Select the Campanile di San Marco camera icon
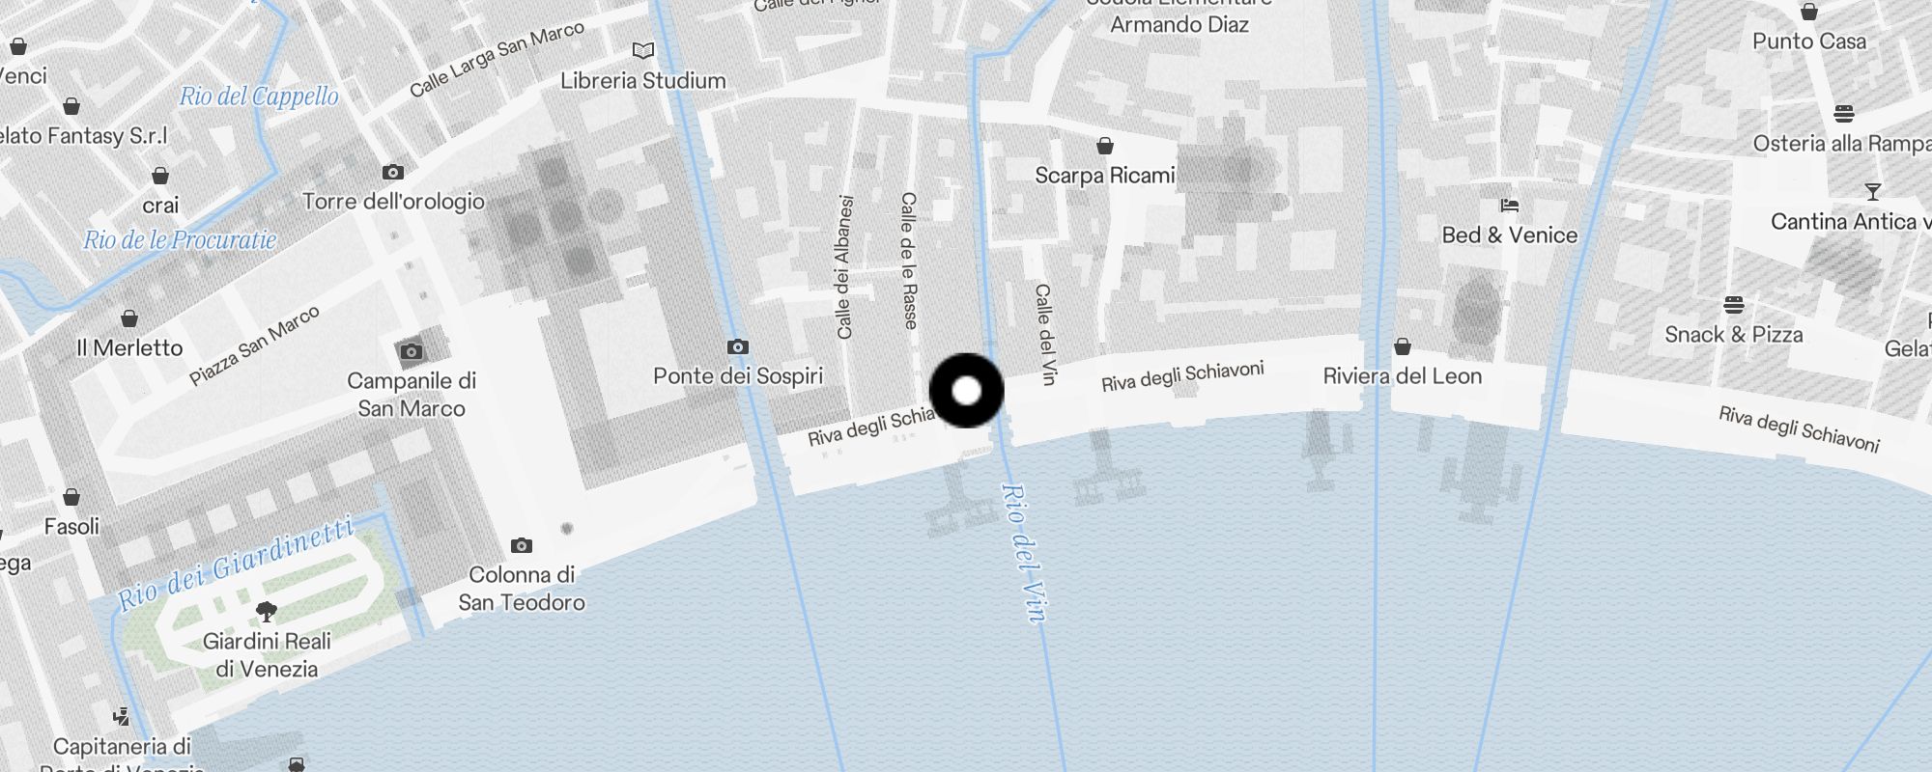 (x=412, y=351)
